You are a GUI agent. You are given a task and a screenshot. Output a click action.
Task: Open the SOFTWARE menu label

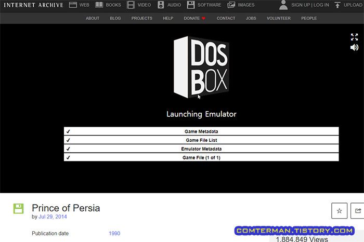click(210, 5)
